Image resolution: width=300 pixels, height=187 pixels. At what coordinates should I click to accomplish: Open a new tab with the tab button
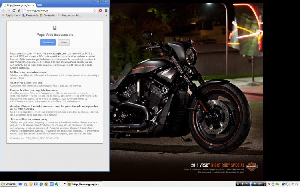pyautogui.click(x=39, y=5)
